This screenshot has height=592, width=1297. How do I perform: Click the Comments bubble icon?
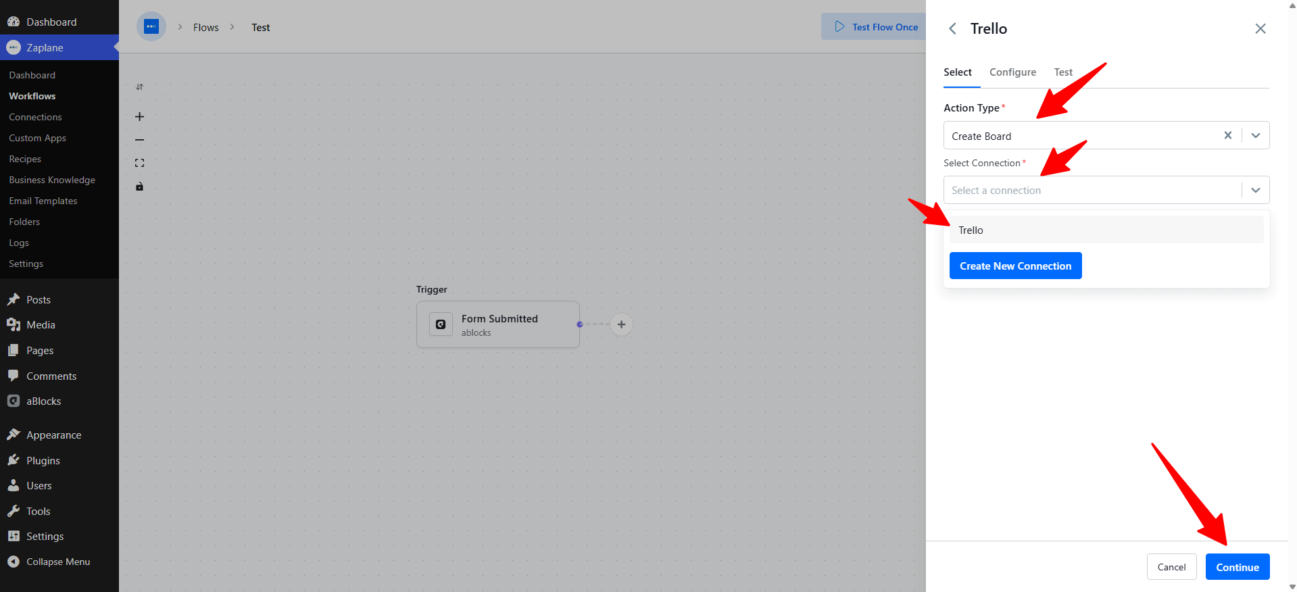click(14, 376)
